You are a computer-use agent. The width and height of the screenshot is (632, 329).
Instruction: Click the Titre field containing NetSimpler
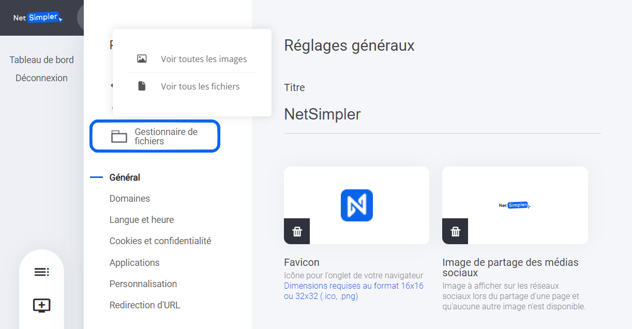point(442,114)
